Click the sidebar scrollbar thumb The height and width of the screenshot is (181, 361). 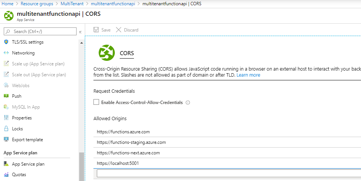pos(81,166)
